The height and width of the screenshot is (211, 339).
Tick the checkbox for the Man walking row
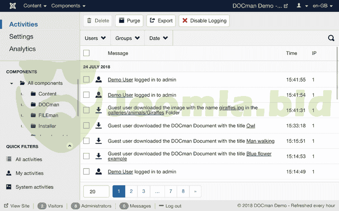[x=86, y=141]
